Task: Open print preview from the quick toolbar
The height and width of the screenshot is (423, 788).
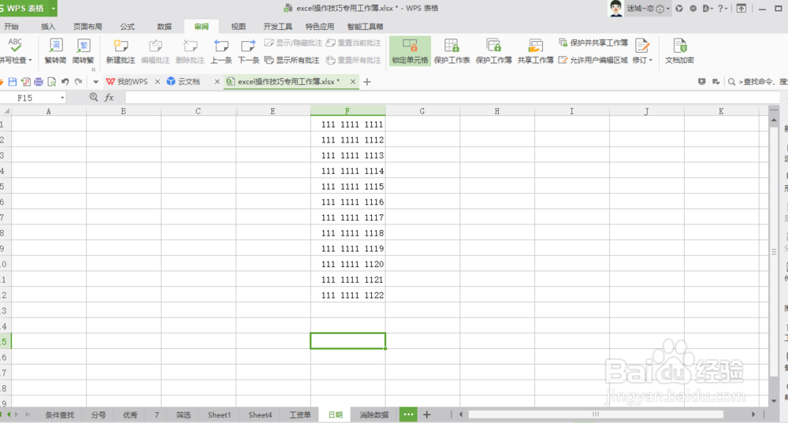Action: [51, 81]
